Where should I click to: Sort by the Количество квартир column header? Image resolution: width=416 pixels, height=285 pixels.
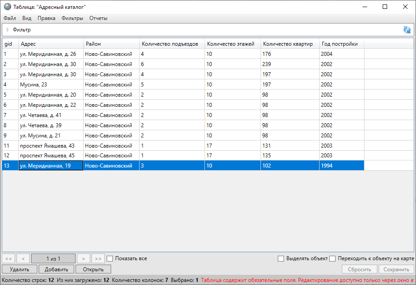[x=288, y=44]
